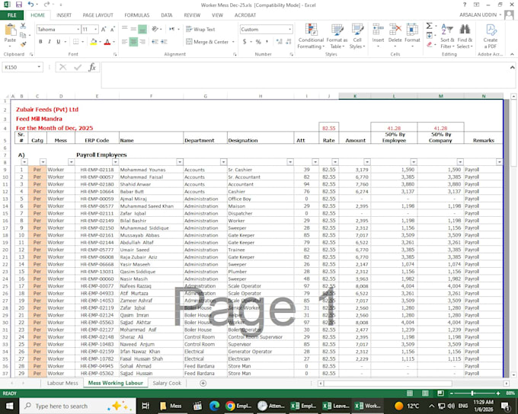Viewport: 518px width, 414px height.
Task: Open the Designation column filter dropdown
Action: click(x=290, y=162)
